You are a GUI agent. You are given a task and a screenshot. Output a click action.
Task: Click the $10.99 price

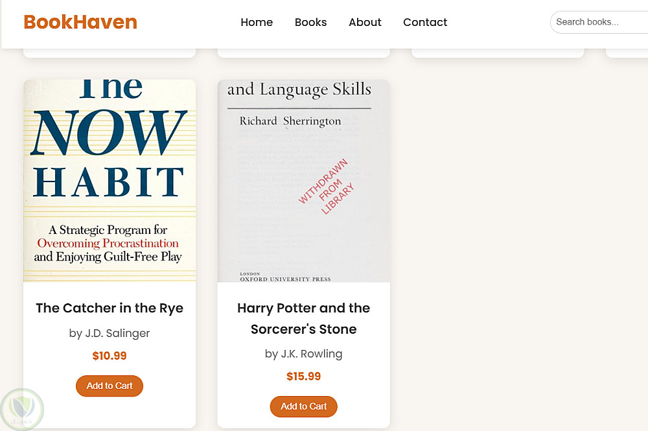tap(110, 356)
